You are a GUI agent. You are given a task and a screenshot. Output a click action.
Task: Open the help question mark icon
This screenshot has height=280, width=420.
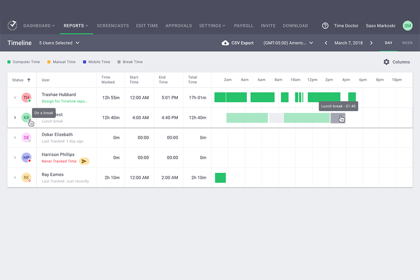[325, 26]
